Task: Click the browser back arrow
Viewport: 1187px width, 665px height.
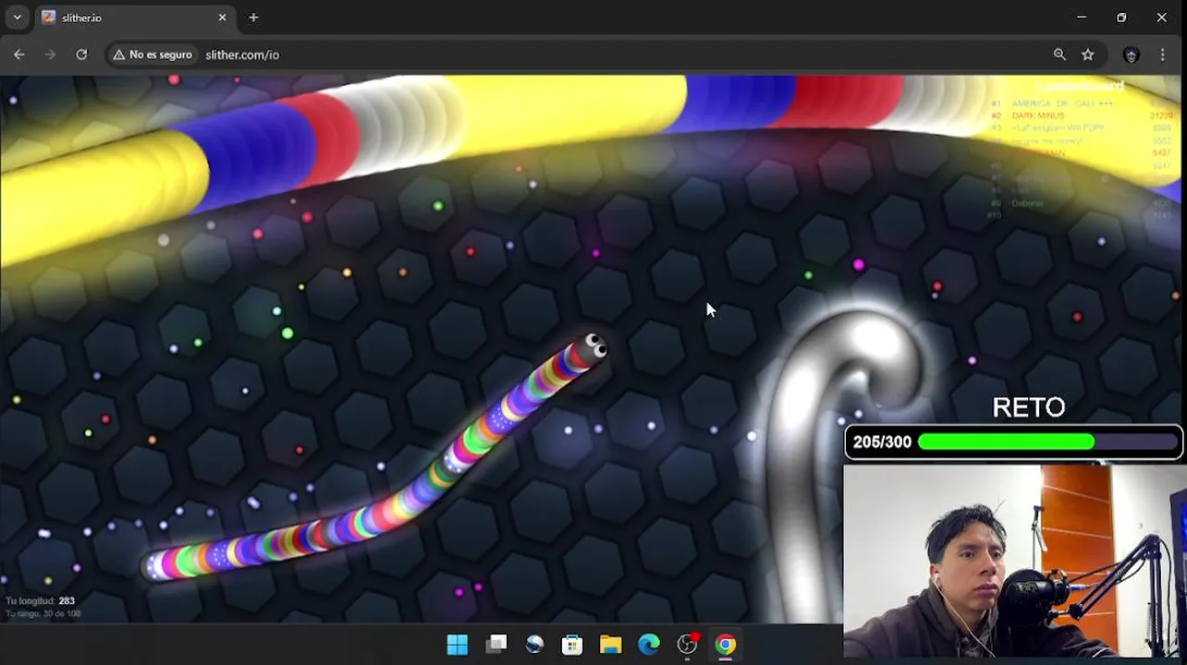Action: tap(18, 54)
